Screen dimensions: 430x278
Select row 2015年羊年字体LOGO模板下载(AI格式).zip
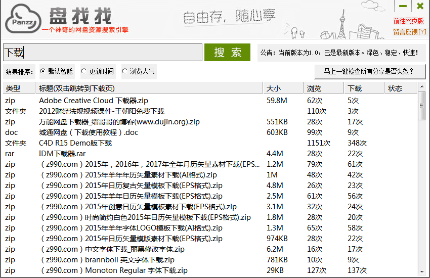click(x=210, y=228)
